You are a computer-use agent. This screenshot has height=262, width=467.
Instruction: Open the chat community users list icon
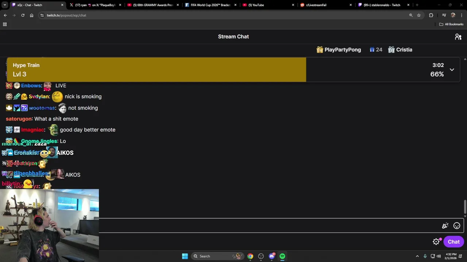pos(458,37)
